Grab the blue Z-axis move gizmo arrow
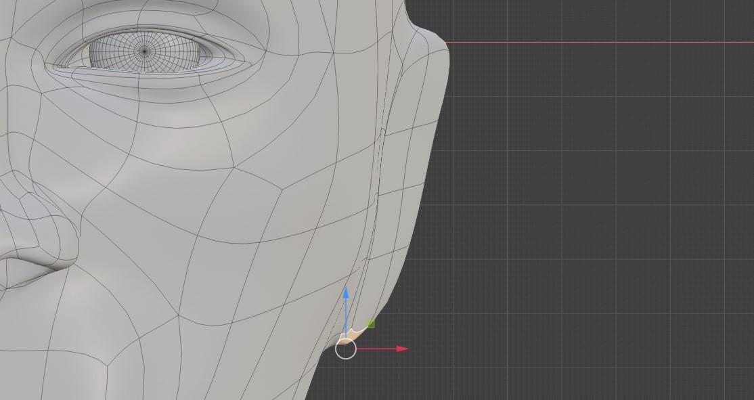The width and height of the screenshot is (754, 400). point(346,293)
